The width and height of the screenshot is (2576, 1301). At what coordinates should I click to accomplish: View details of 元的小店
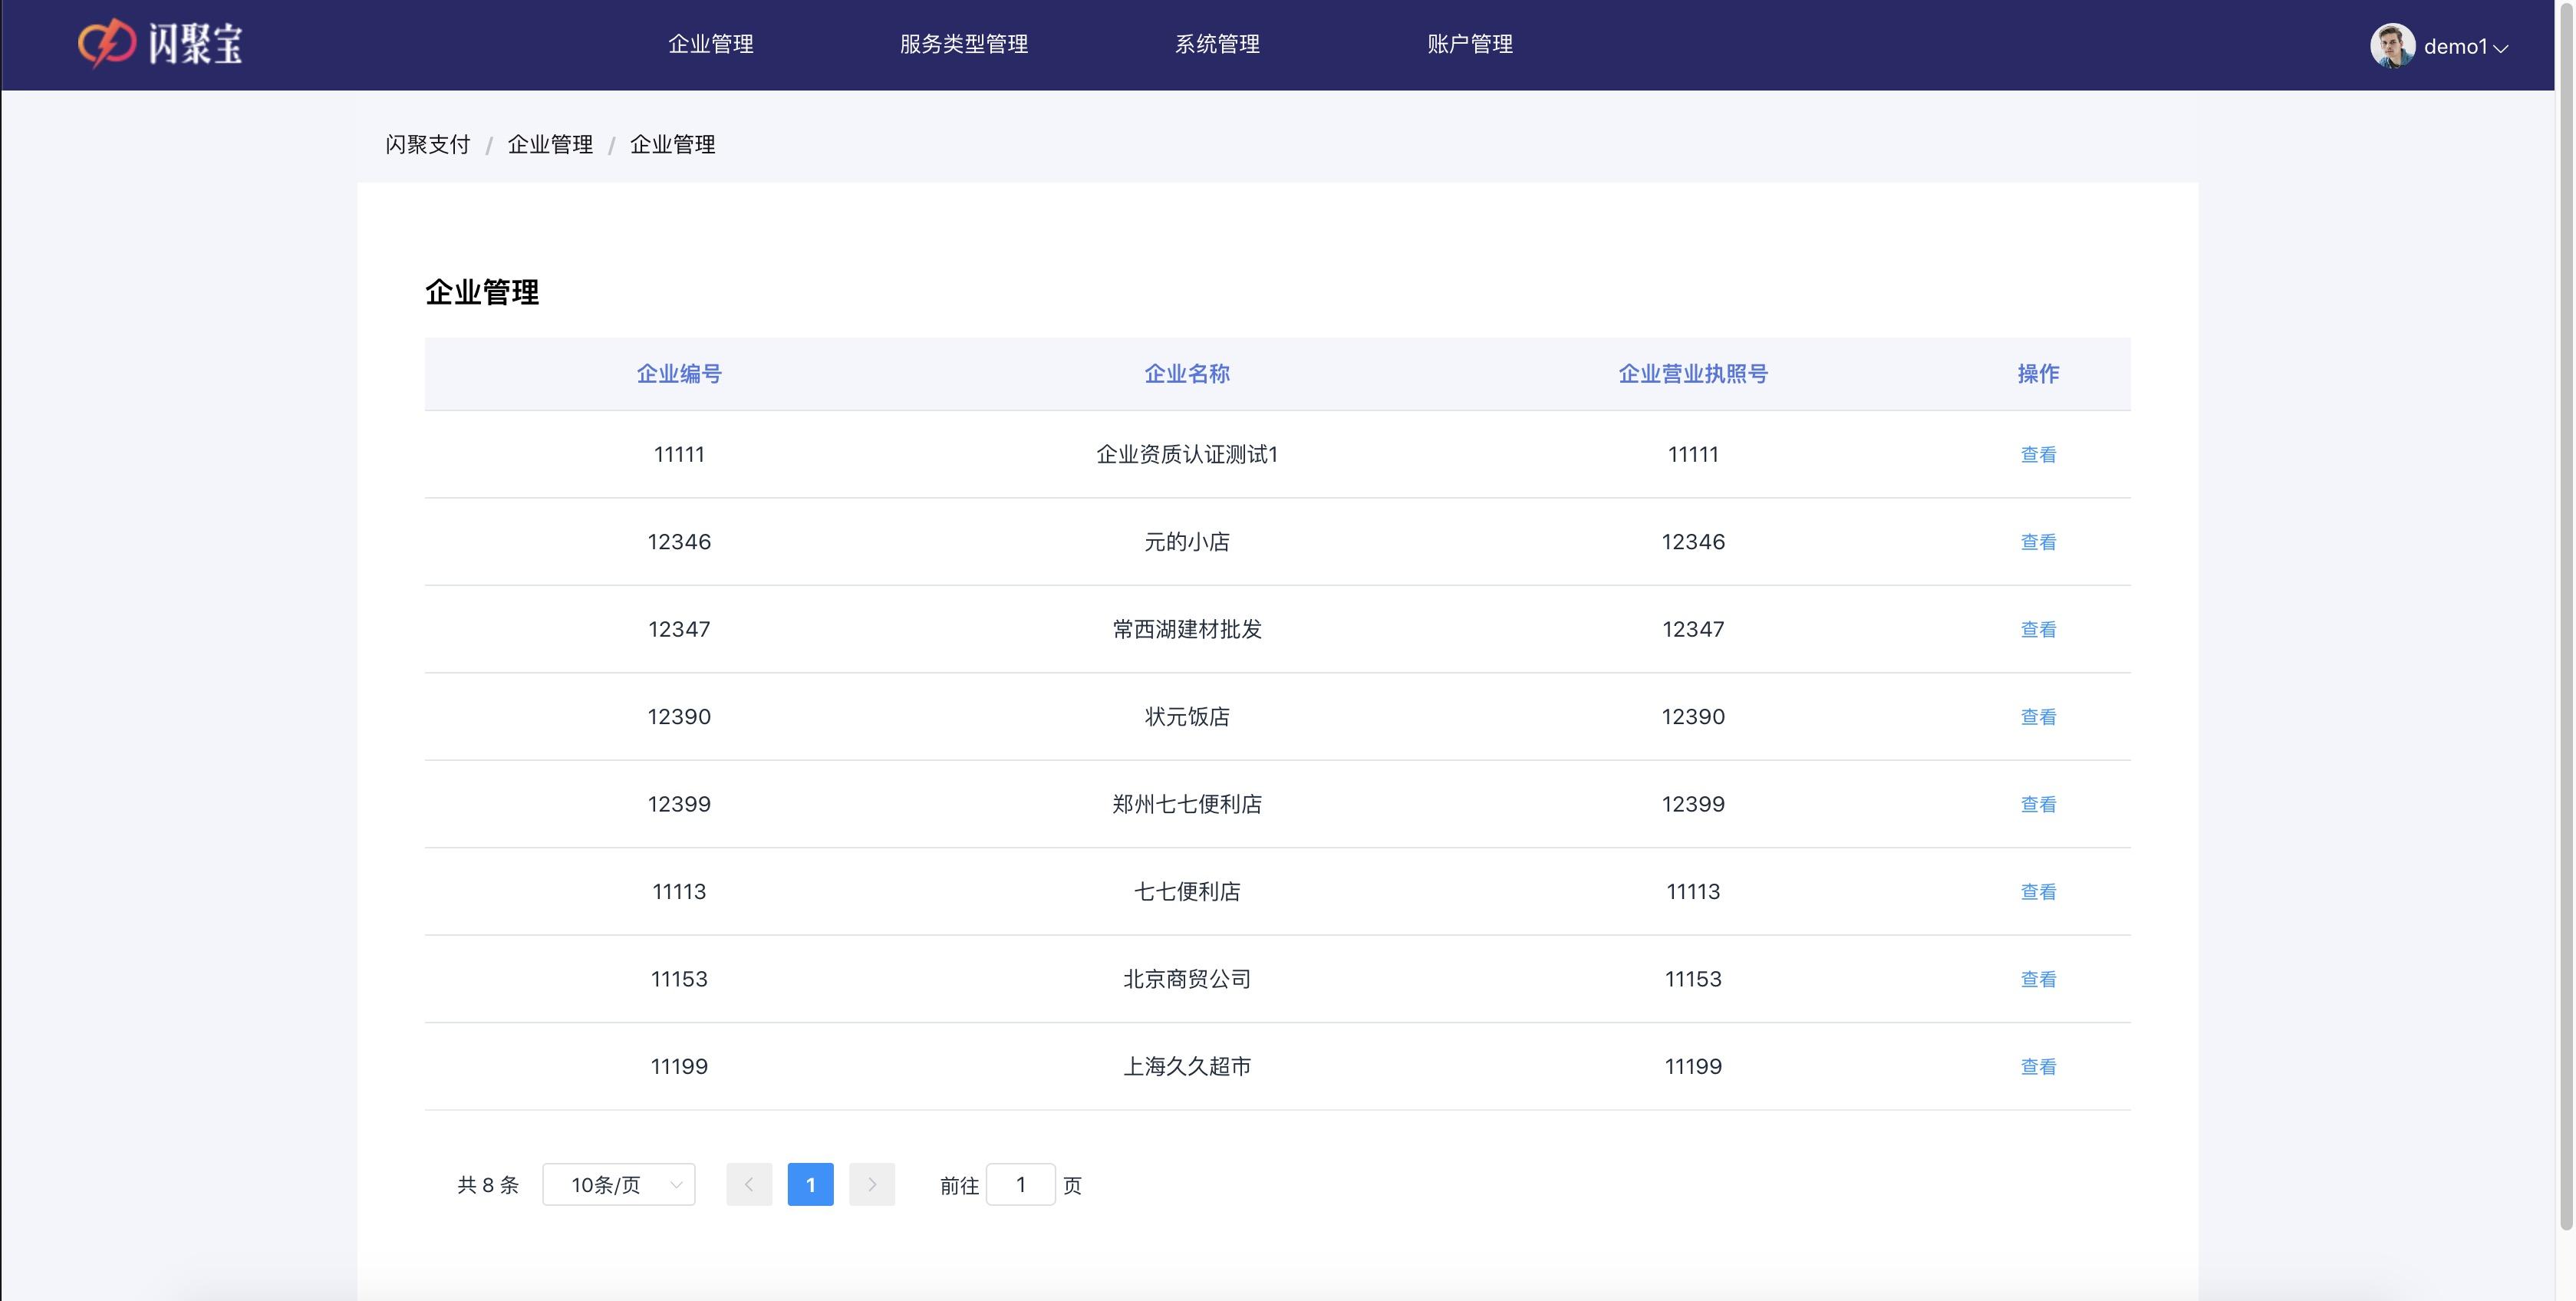point(2038,542)
